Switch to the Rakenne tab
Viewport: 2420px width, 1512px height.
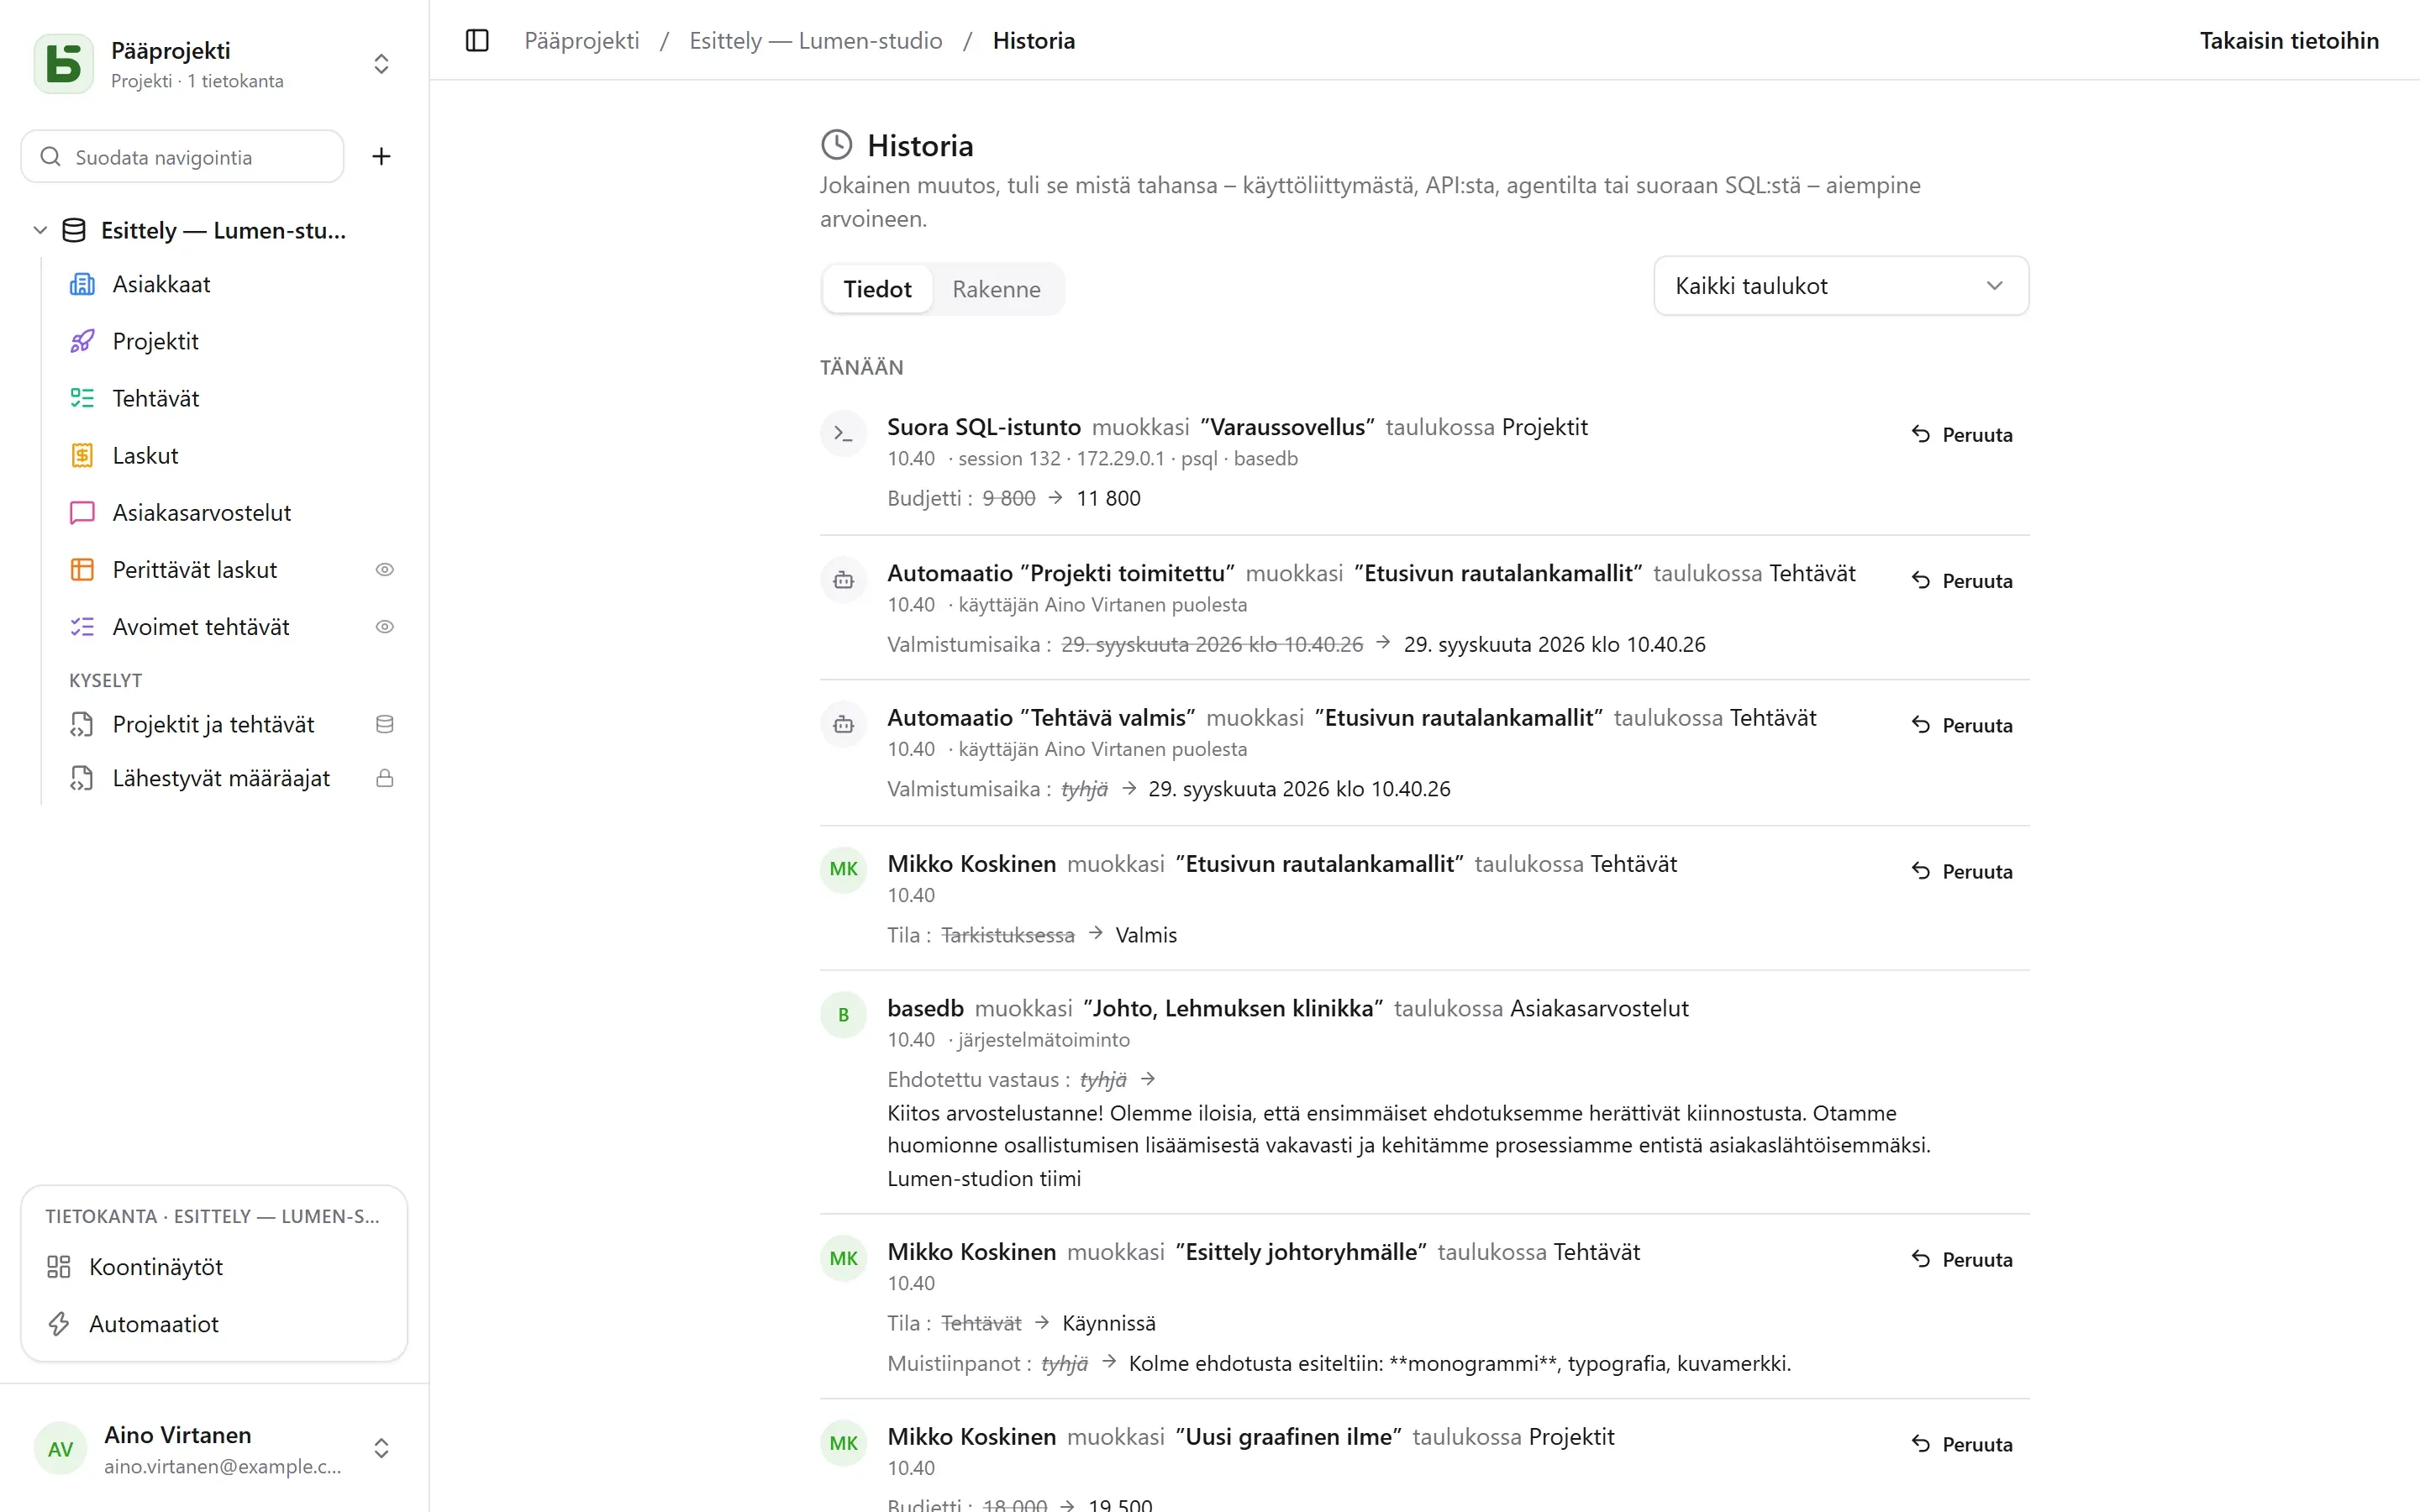pyautogui.click(x=996, y=290)
